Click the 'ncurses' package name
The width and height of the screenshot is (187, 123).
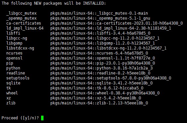pos(14,53)
